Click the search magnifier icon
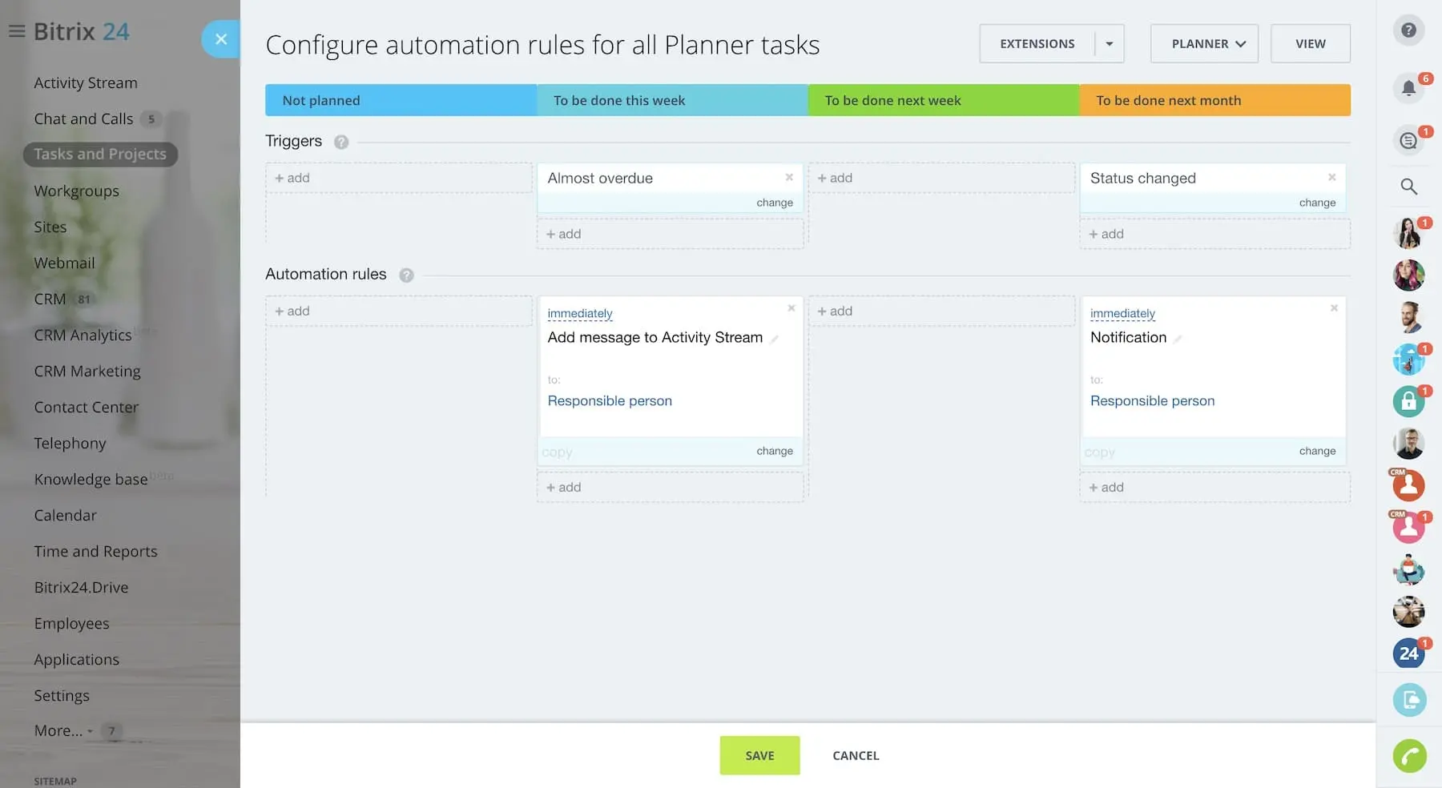1442x788 pixels. 1408,187
